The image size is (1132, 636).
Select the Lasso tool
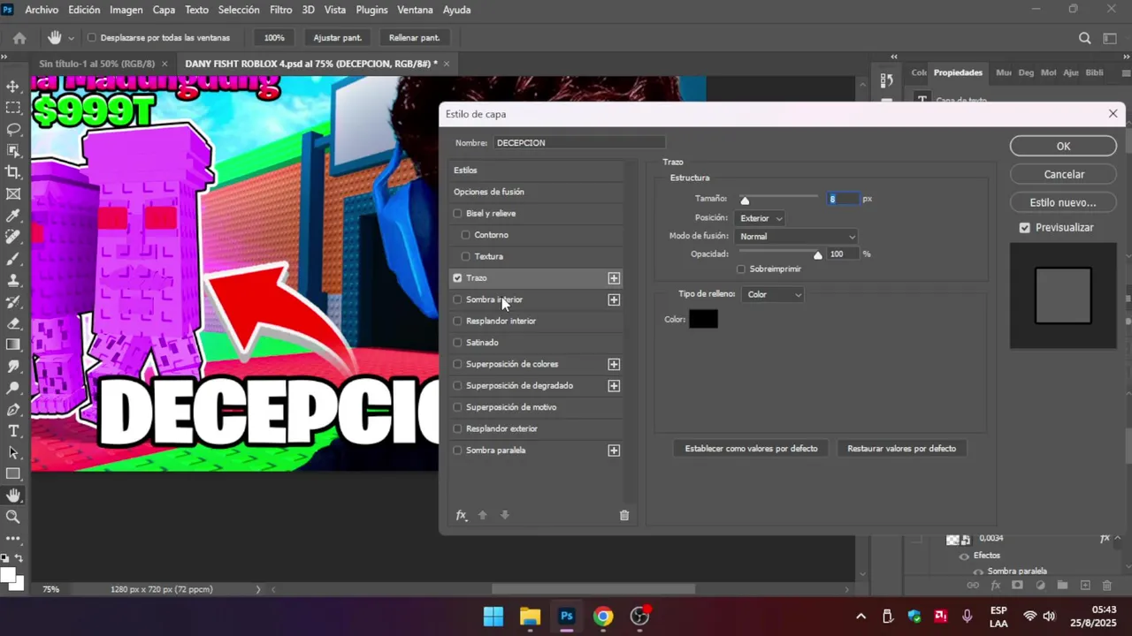click(x=13, y=129)
